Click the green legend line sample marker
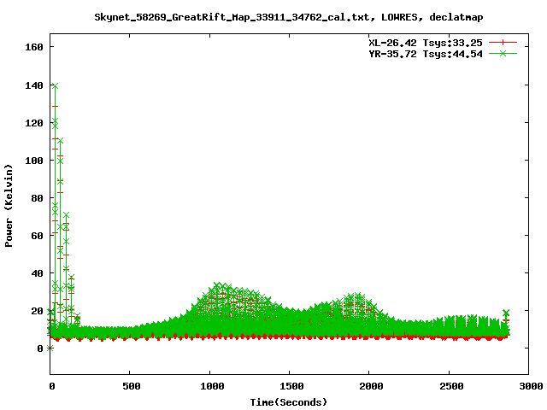Screen dimensions: 547x410 (x=503, y=53)
